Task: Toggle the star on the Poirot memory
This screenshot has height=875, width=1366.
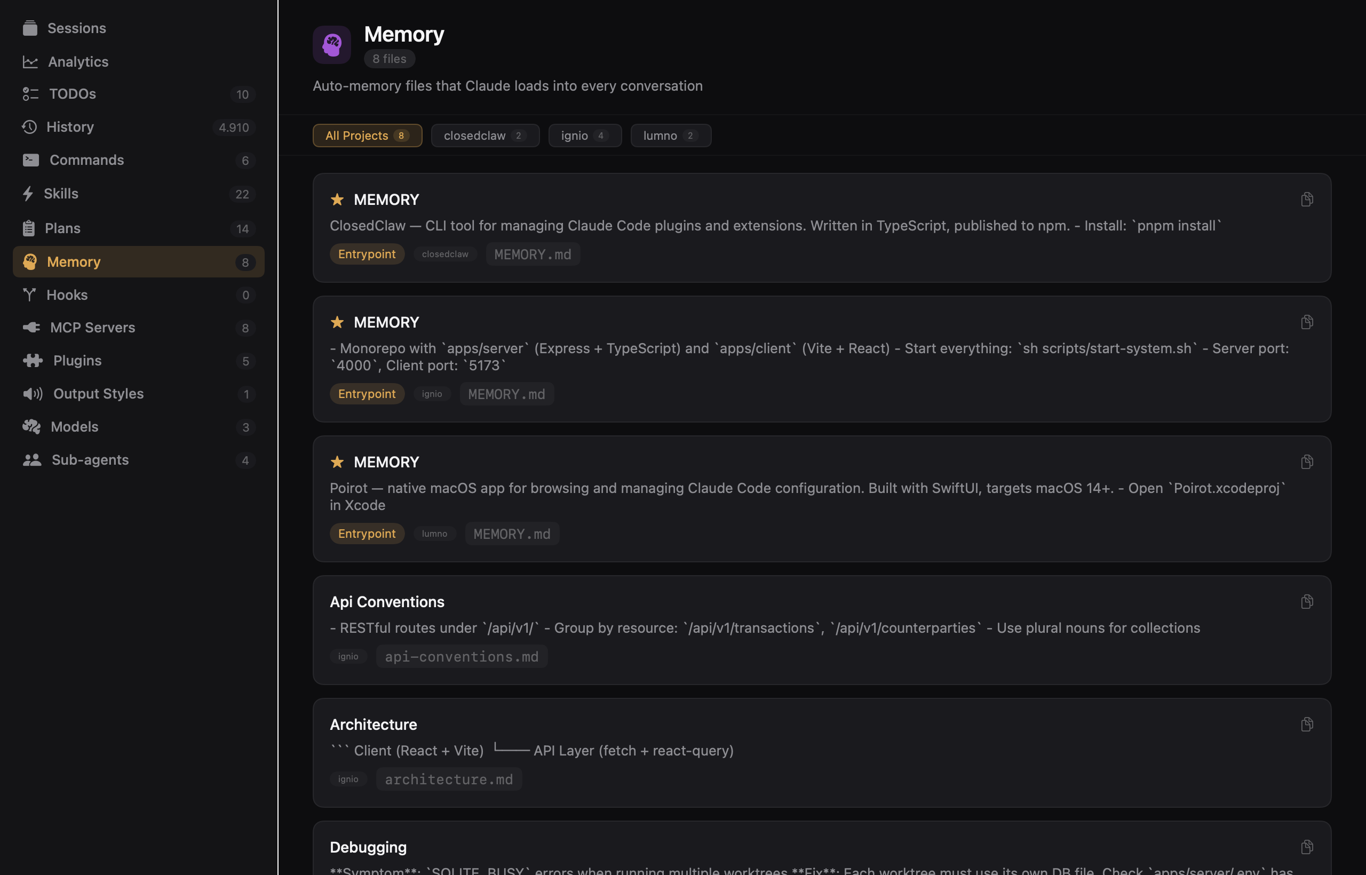Action: [338, 462]
